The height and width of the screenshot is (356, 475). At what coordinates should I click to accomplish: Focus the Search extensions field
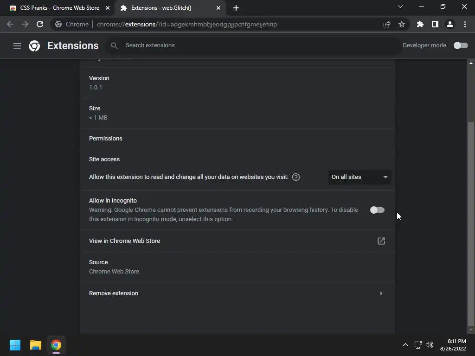pos(254,45)
